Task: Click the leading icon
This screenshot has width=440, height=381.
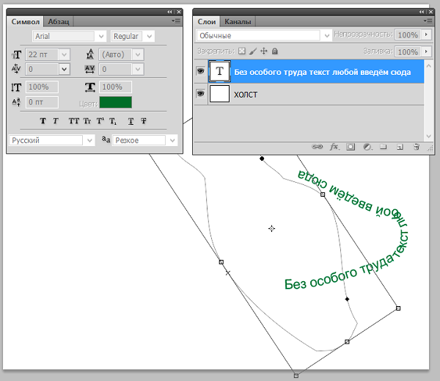Action: 90,54
